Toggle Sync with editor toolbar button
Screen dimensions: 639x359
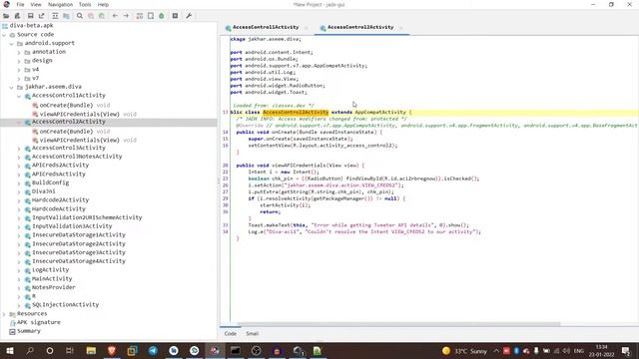(55, 16)
